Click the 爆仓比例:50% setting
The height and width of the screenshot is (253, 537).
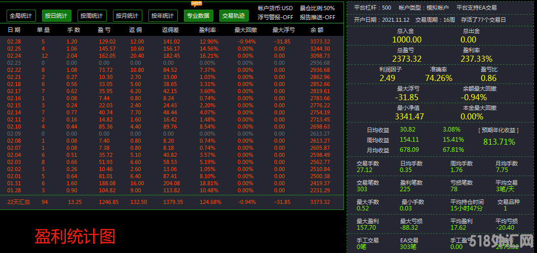pos(317,8)
